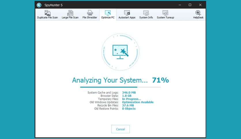This screenshot has width=241, height=139.
Task: Click the SpyHunter 5 title text
Action: [x=54, y=5]
